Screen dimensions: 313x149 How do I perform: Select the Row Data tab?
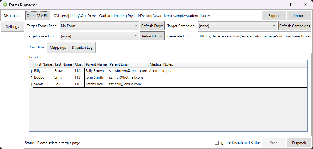click(x=36, y=47)
